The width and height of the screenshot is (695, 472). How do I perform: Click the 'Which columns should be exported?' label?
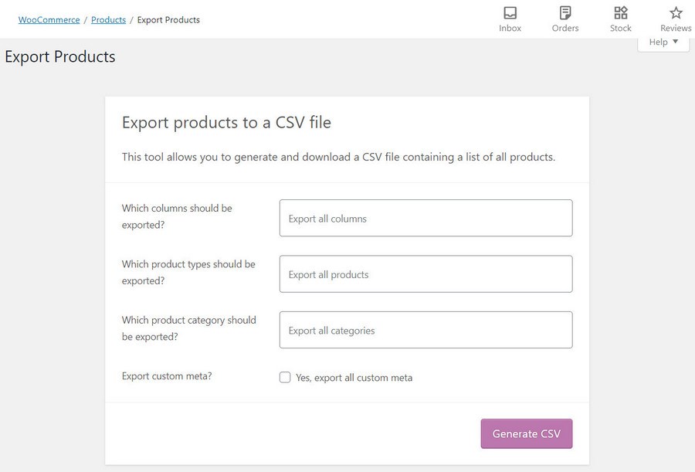coord(177,216)
